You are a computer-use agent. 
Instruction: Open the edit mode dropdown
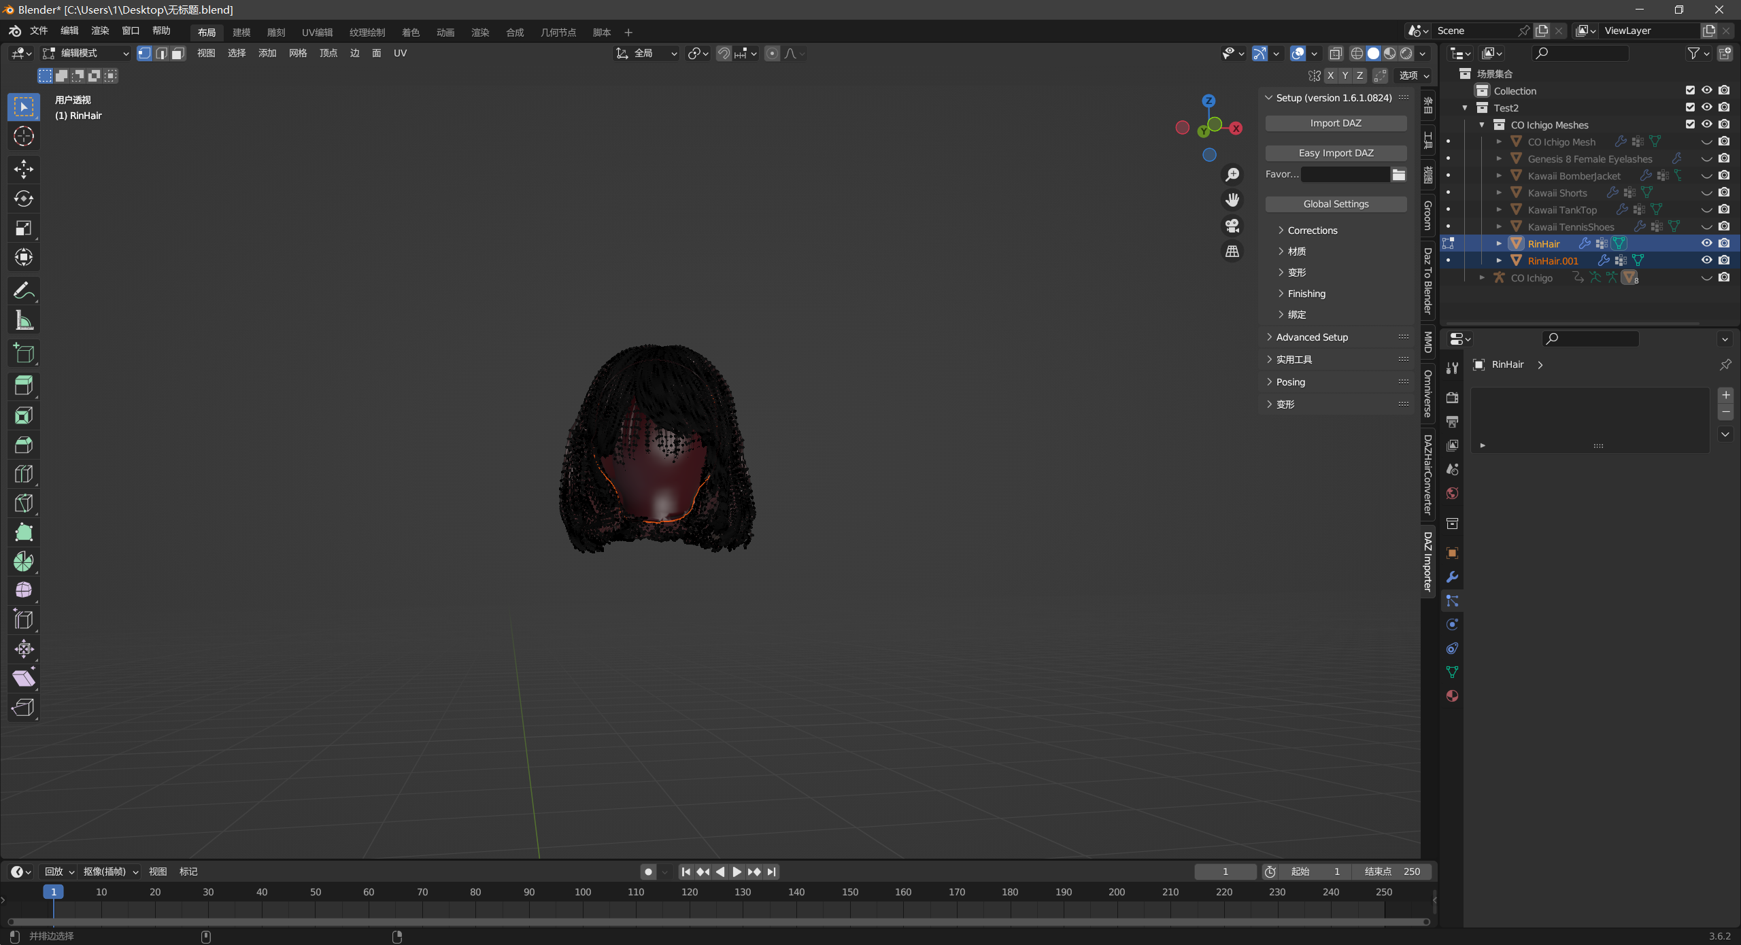click(86, 53)
